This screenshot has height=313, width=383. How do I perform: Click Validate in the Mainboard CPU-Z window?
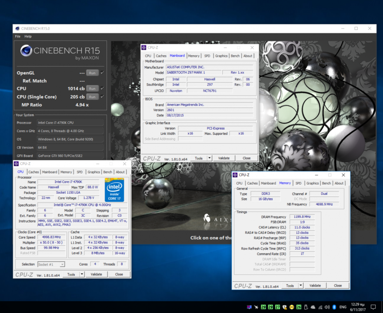224,158
